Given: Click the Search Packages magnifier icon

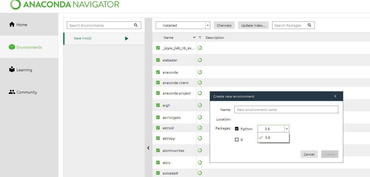Looking at the screenshot, I should coord(310,25).
